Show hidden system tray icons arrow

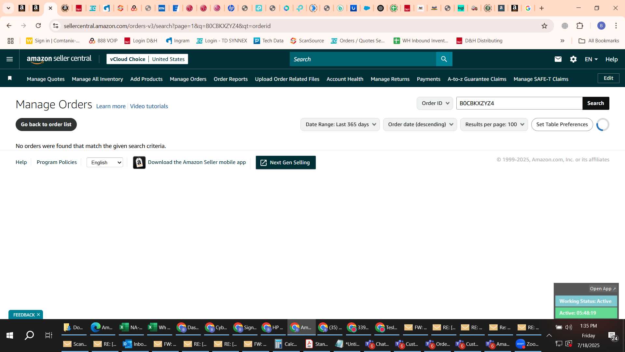coord(549,335)
